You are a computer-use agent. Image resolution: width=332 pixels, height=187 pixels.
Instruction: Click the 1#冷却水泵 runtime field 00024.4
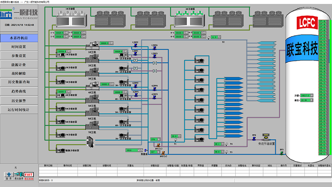click(x=64, y=51)
